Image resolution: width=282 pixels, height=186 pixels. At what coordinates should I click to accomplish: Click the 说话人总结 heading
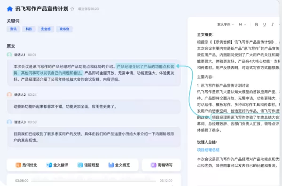(207, 142)
